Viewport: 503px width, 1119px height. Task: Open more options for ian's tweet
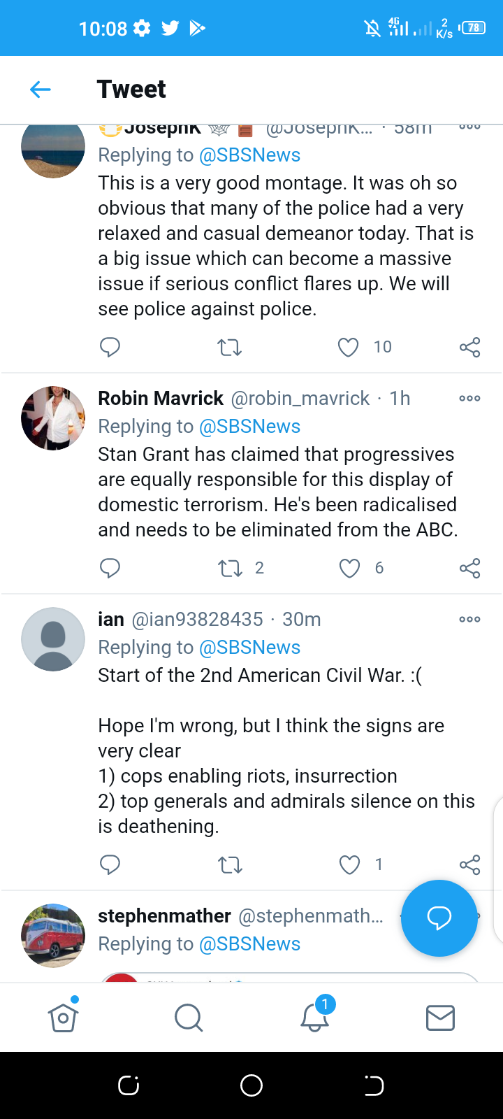click(469, 620)
